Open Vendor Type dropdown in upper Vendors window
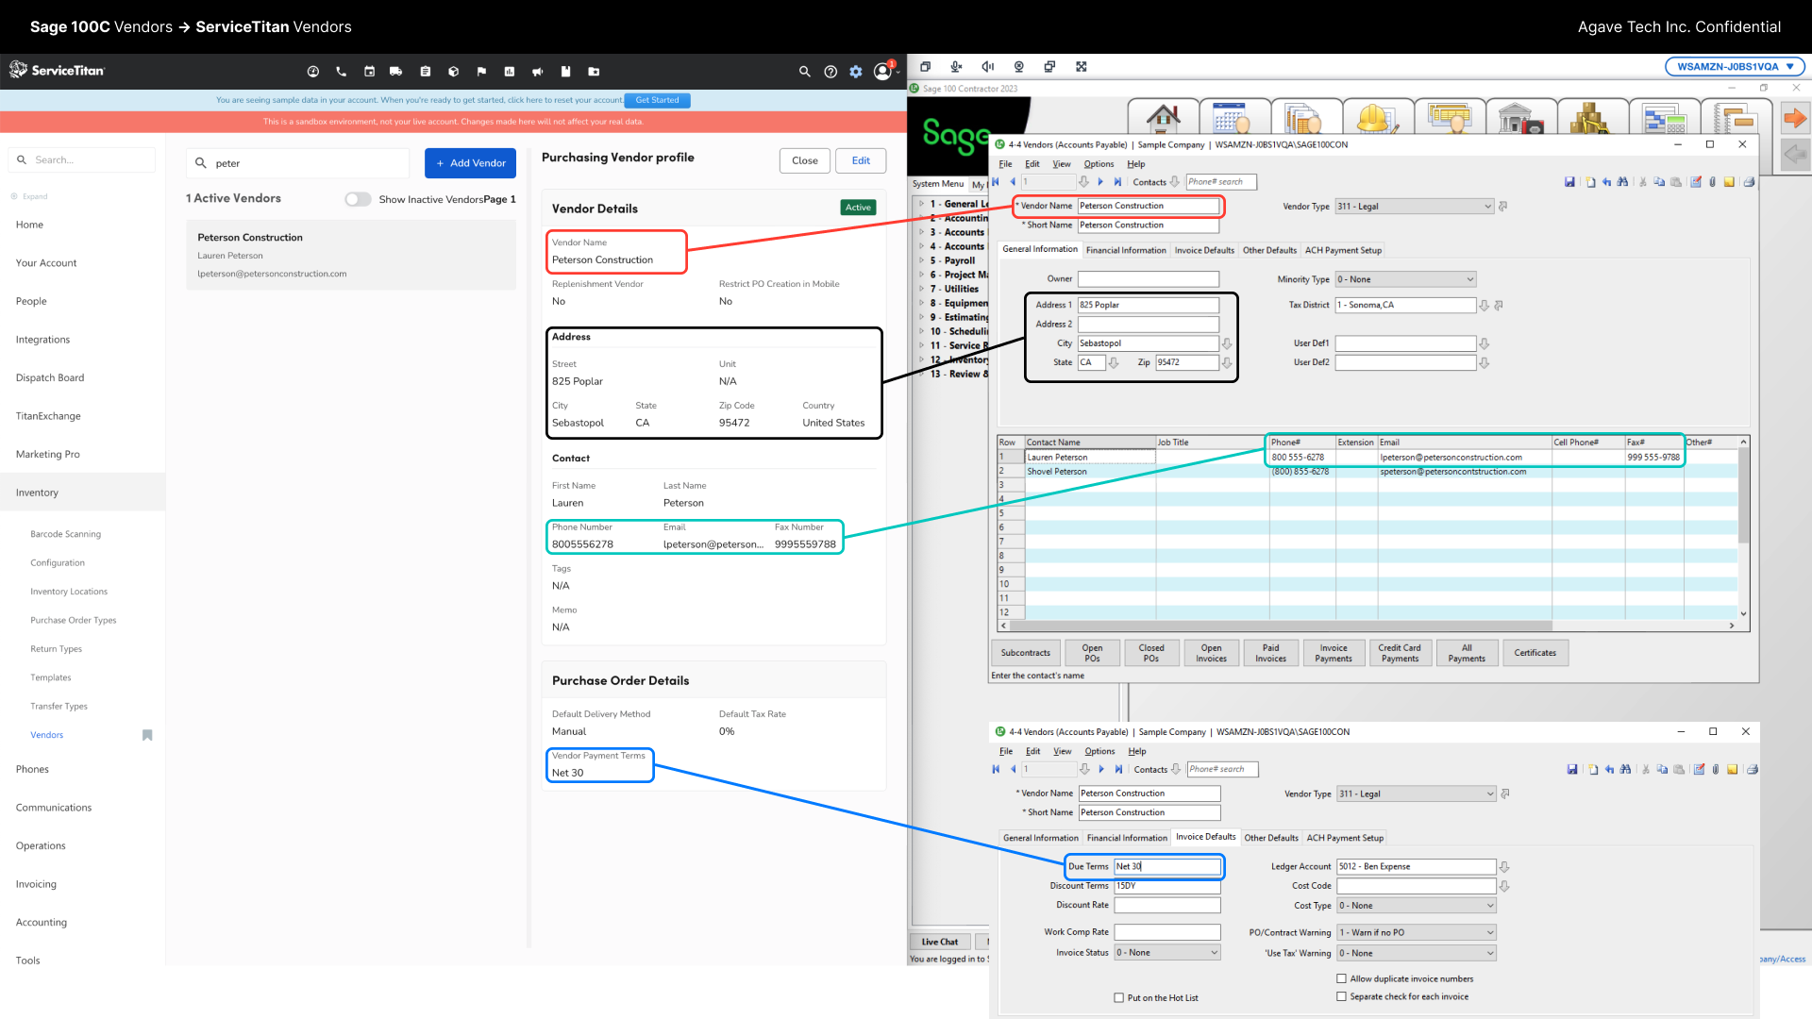Viewport: 1812px width, 1019px height. 1414,207
